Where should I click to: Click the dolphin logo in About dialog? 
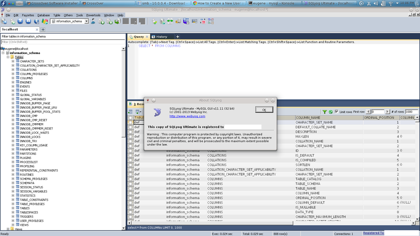[x=157, y=112]
